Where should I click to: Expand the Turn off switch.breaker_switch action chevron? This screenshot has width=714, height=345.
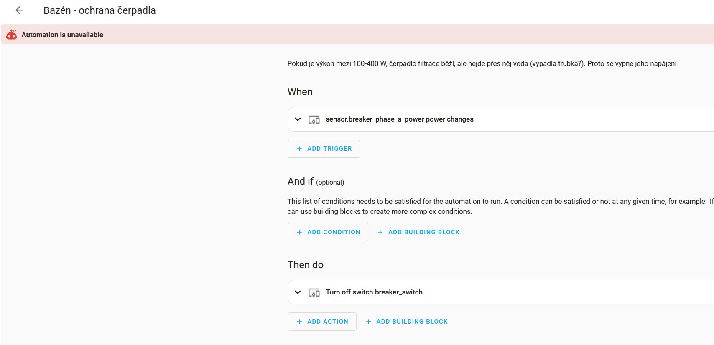(298, 292)
